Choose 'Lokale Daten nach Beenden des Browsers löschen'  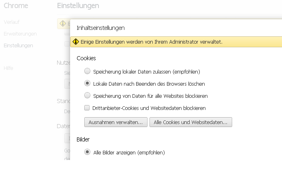87,83
